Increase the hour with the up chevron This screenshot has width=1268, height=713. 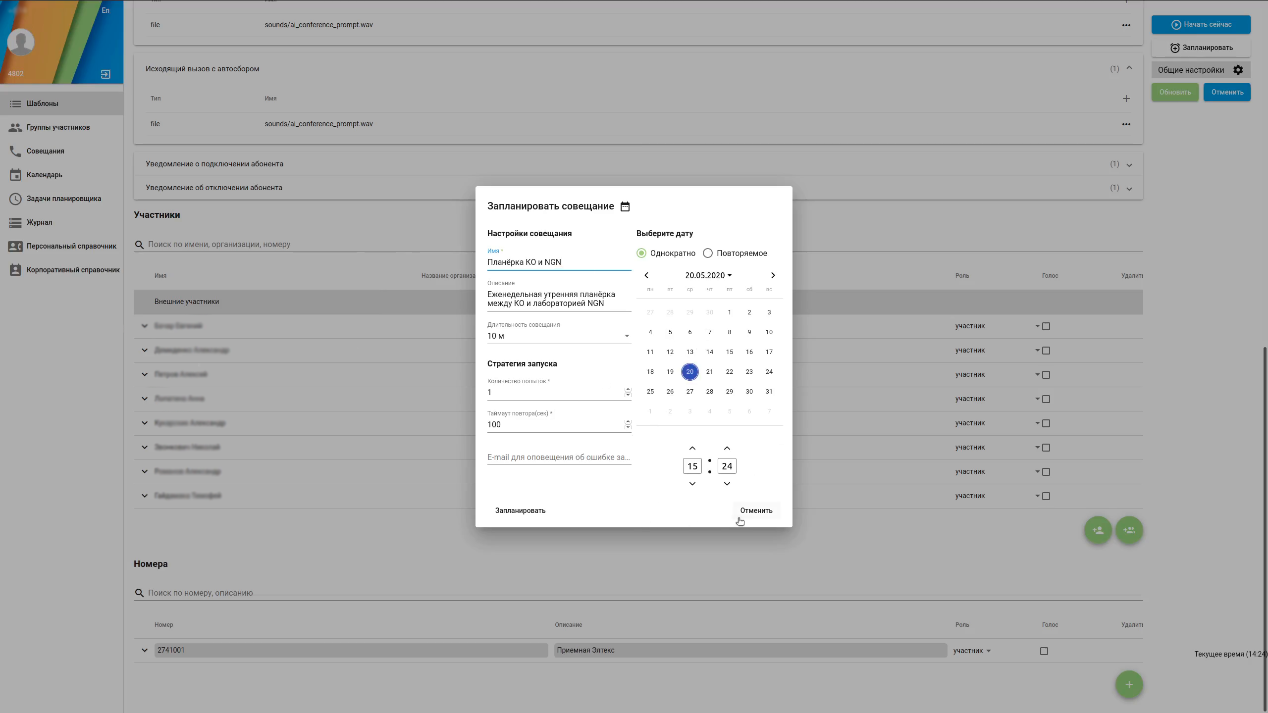pos(692,448)
